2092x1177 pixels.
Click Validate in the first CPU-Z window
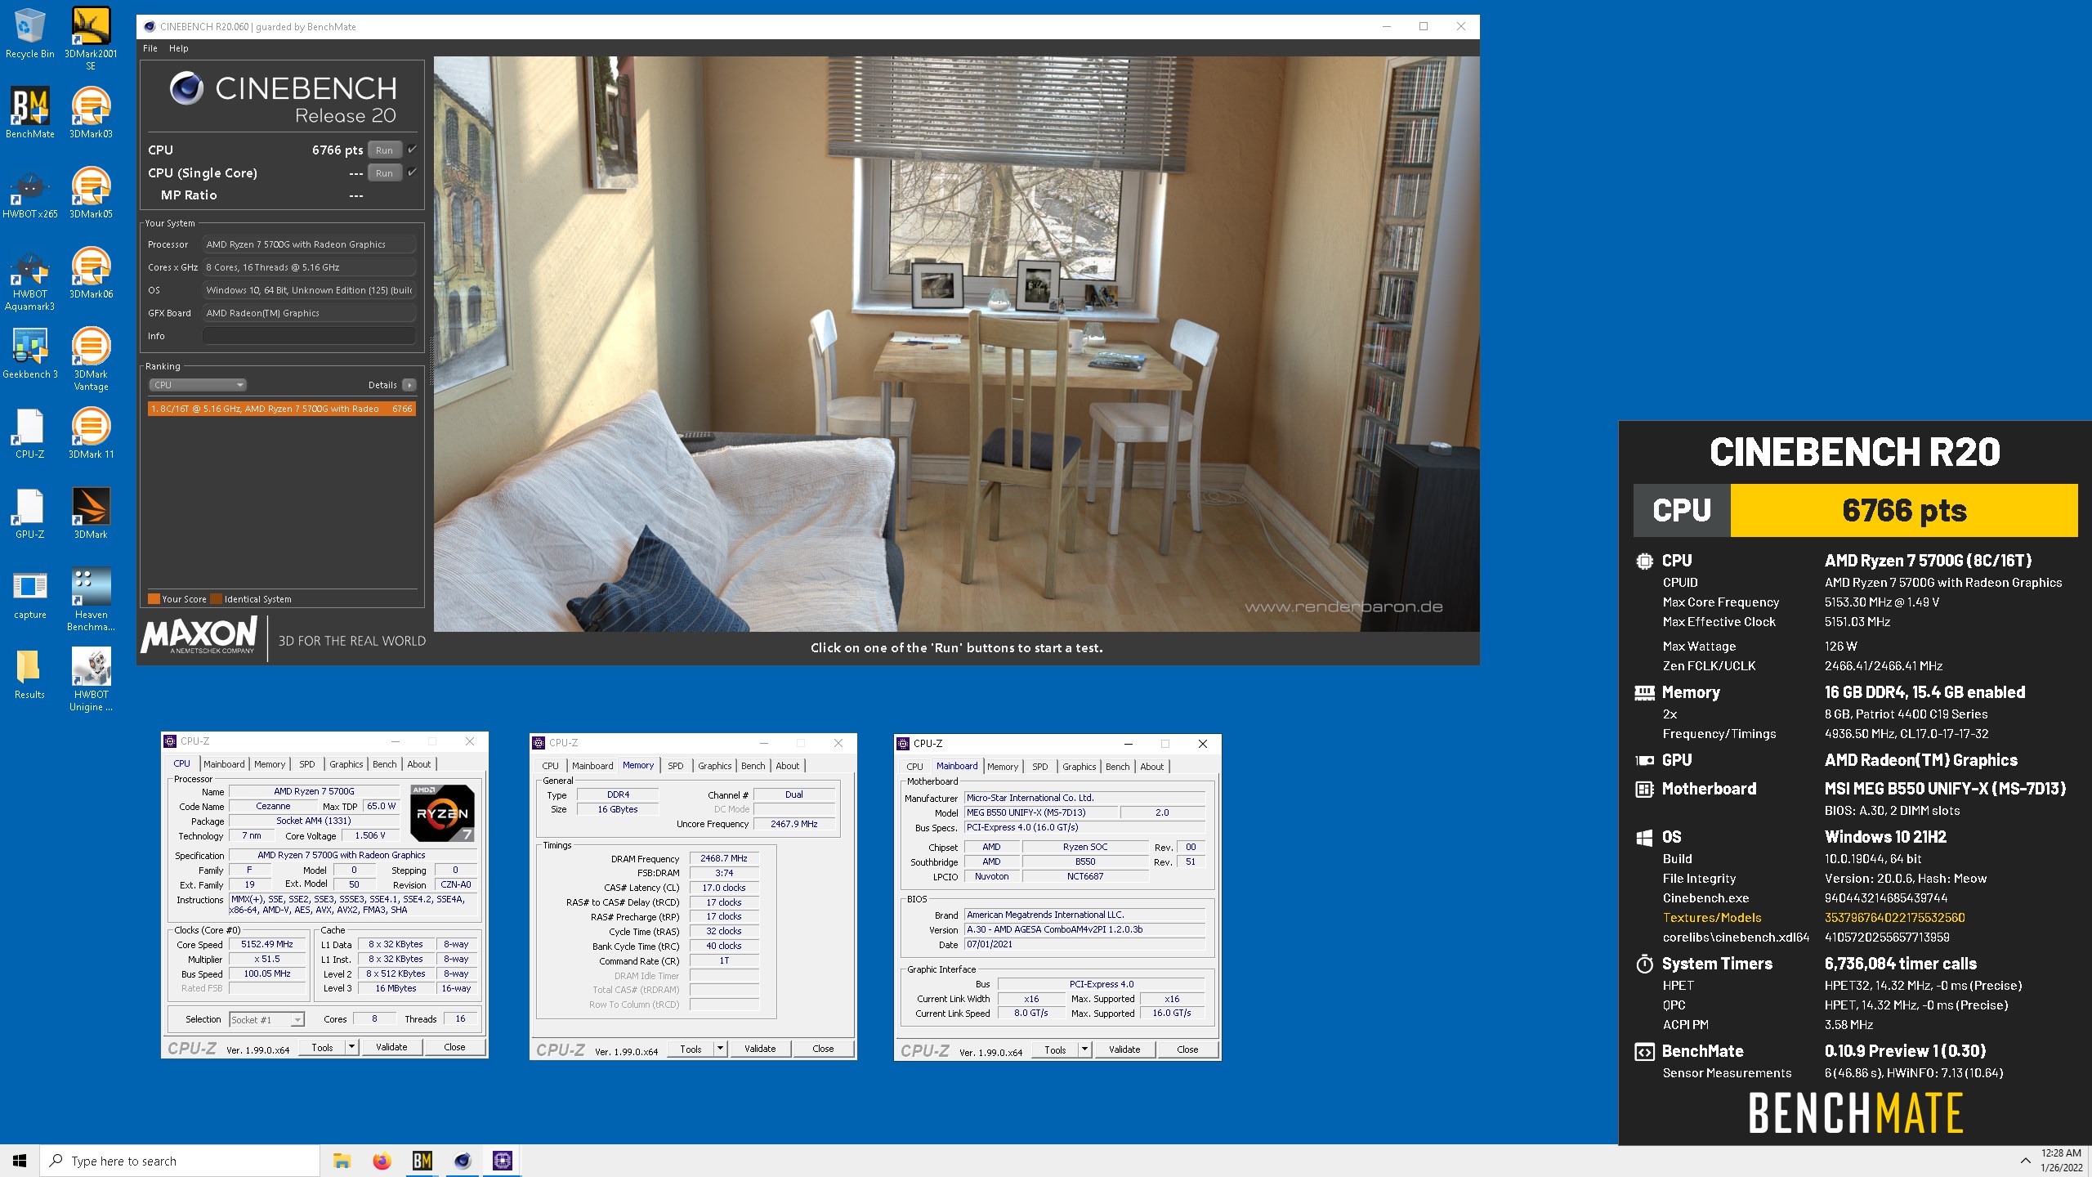coord(391,1047)
